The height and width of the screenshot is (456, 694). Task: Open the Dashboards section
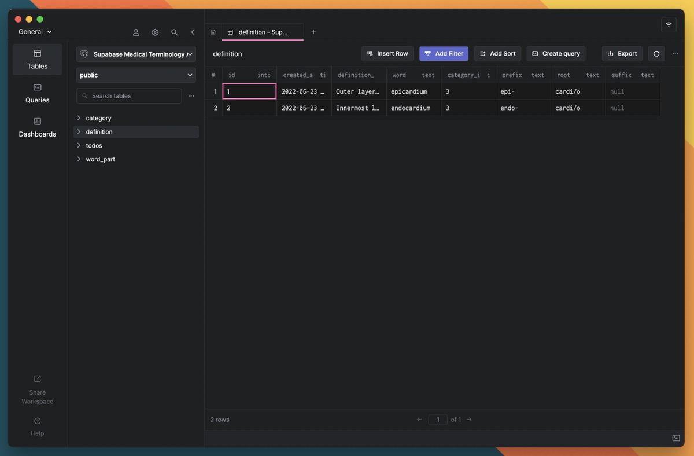38,127
